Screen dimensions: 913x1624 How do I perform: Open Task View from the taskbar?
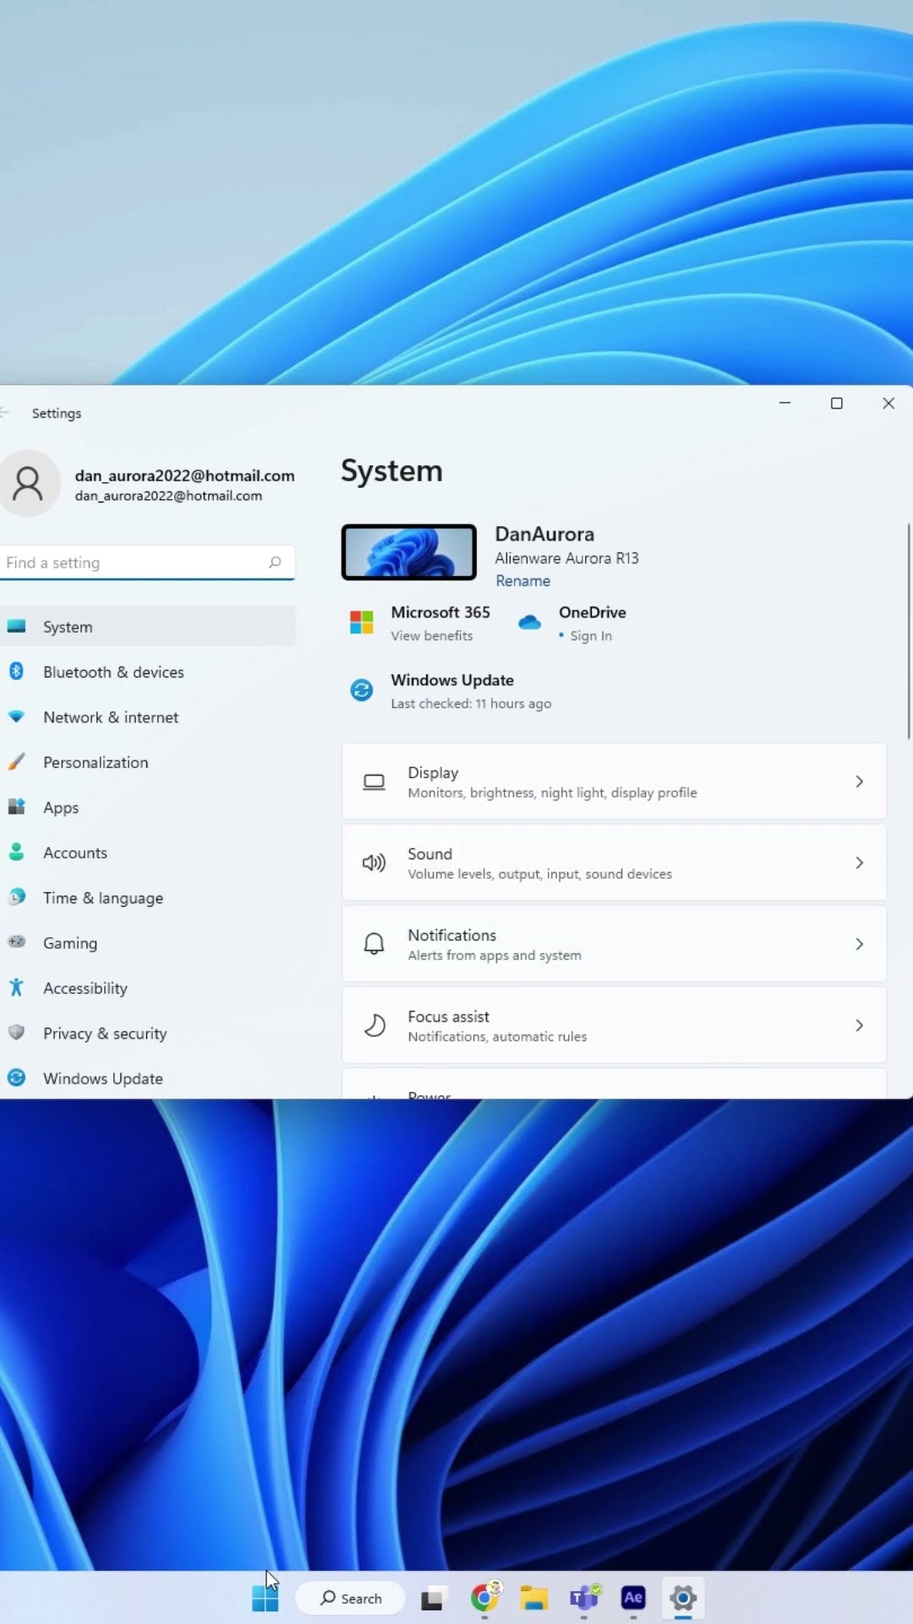[x=433, y=1599]
